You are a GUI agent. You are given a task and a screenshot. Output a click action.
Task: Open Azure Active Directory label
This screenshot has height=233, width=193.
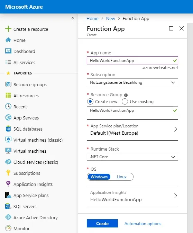pyautogui.click(x=36, y=217)
